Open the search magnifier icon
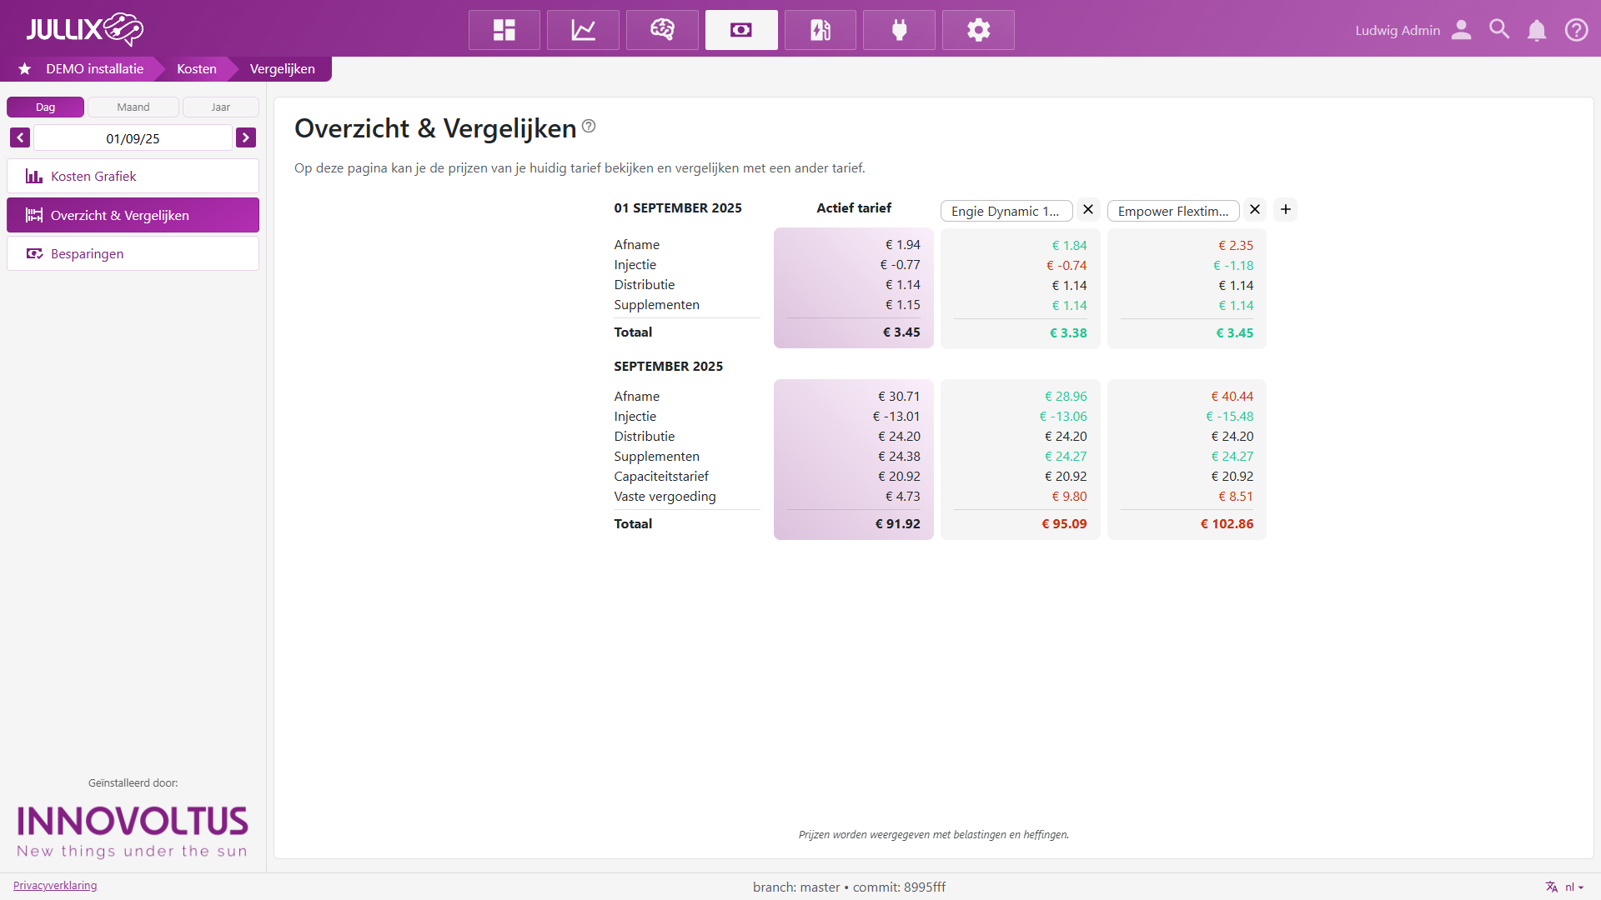This screenshot has width=1601, height=900. [1499, 30]
